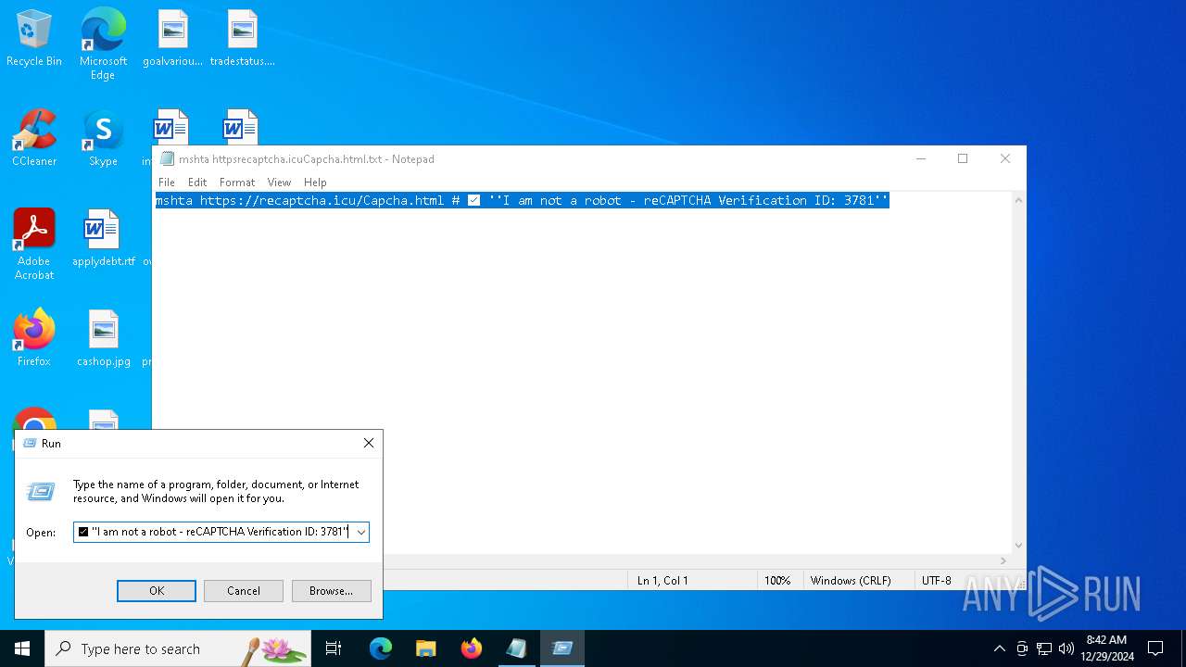The height and width of the screenshot is (667, 1186).
Task: Expand the Open combo box dropdown arrow
Action: [x=361, y=532]
